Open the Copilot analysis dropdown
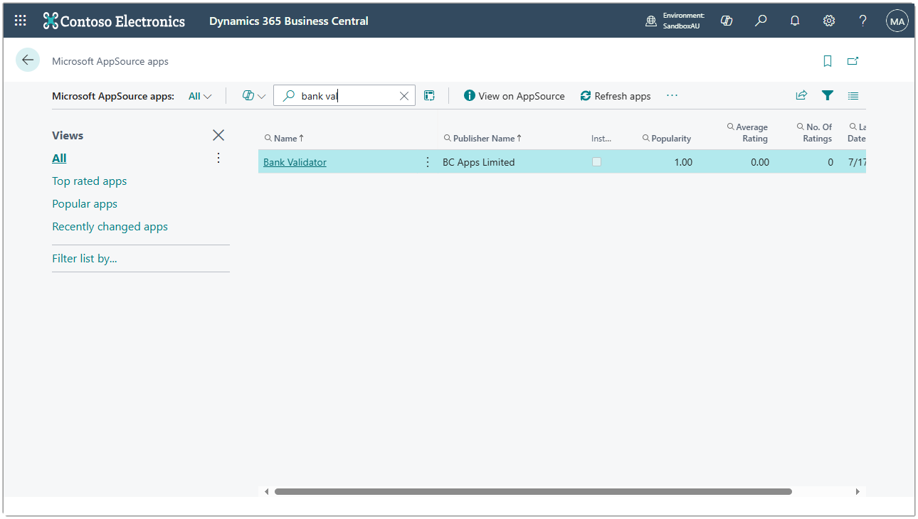The image size is (918, 519). point(254,96)
